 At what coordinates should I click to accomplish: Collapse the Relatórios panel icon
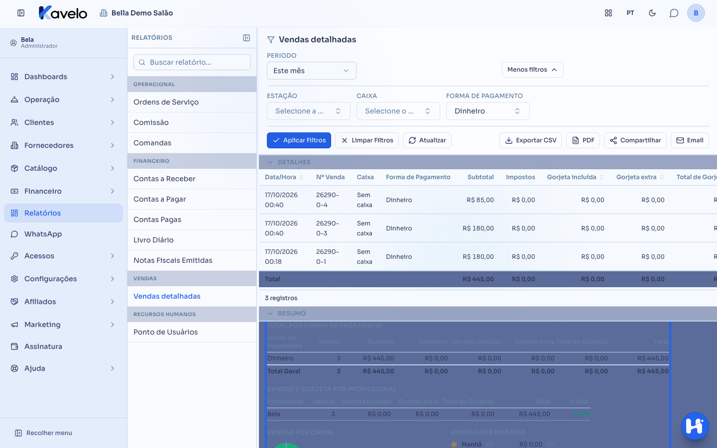[x=246, y=38]
